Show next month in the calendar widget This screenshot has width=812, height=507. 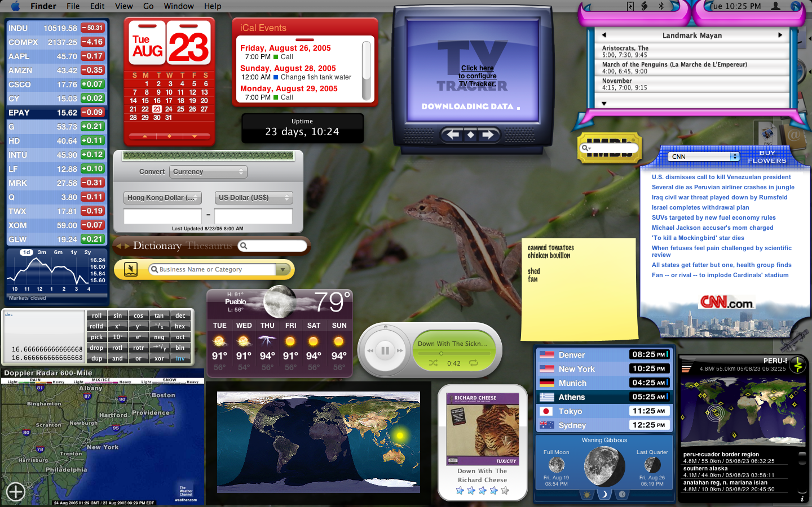(x=195, y=136)
